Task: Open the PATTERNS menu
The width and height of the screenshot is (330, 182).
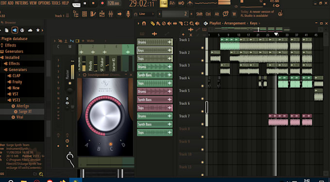Action: (x=21, y=3)
